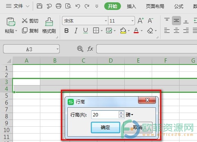
Task: Click the select-all corner triangle
Action: tap(9, 61)
